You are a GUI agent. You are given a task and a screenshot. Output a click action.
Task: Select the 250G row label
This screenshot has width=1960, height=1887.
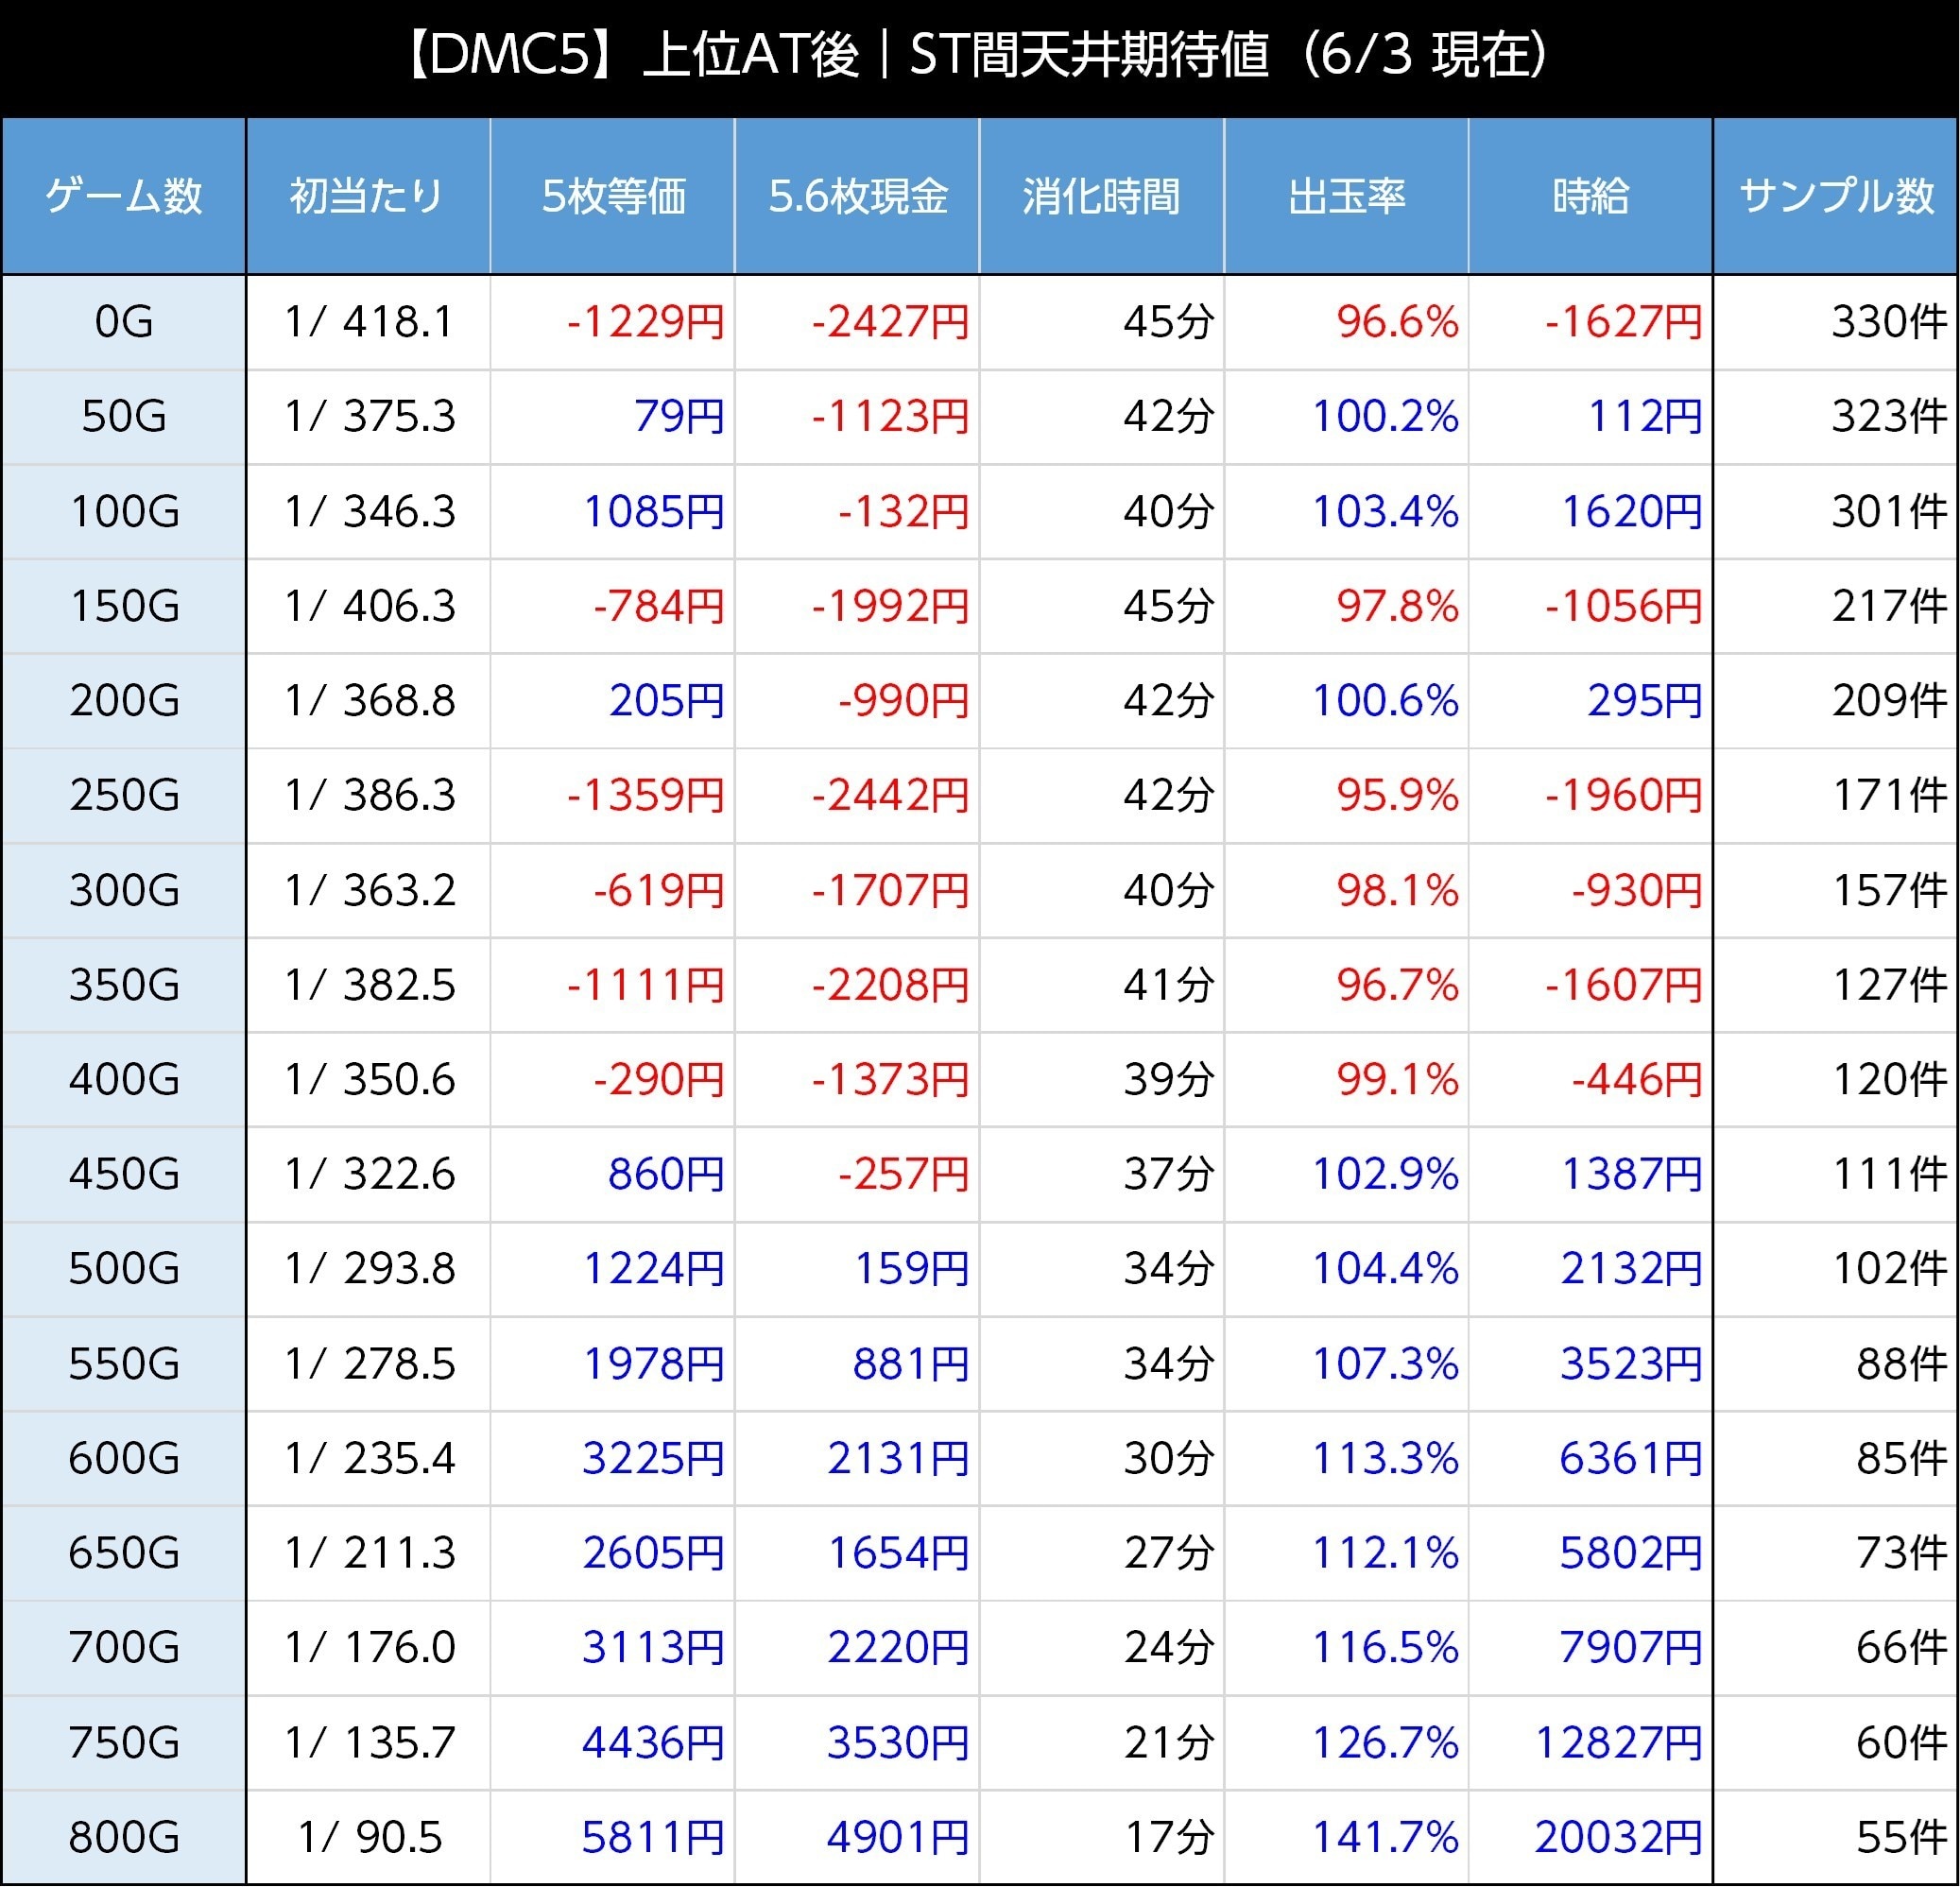(124, 795)
